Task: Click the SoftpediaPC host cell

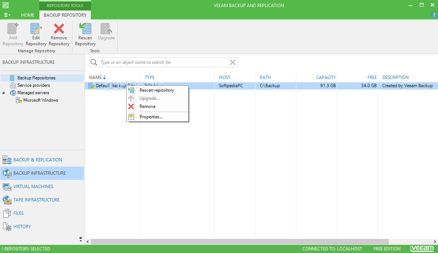Action: tap(231, 86)
